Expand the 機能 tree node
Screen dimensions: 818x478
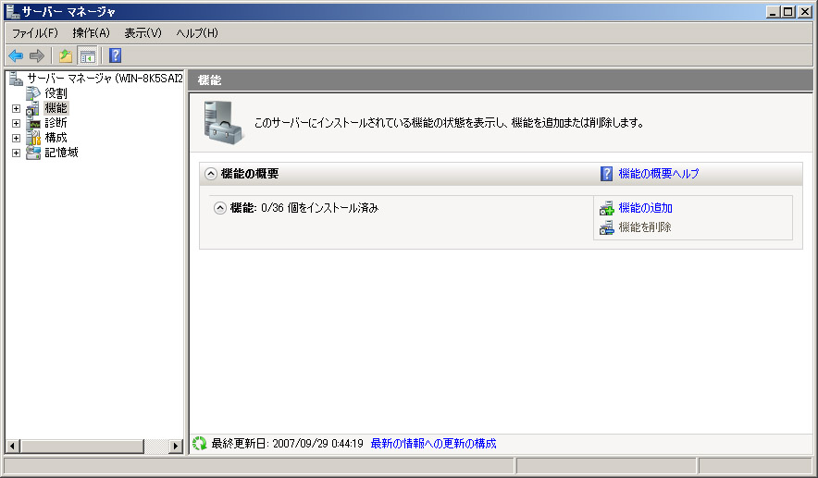pyautogui.click(x=16, y=108)
